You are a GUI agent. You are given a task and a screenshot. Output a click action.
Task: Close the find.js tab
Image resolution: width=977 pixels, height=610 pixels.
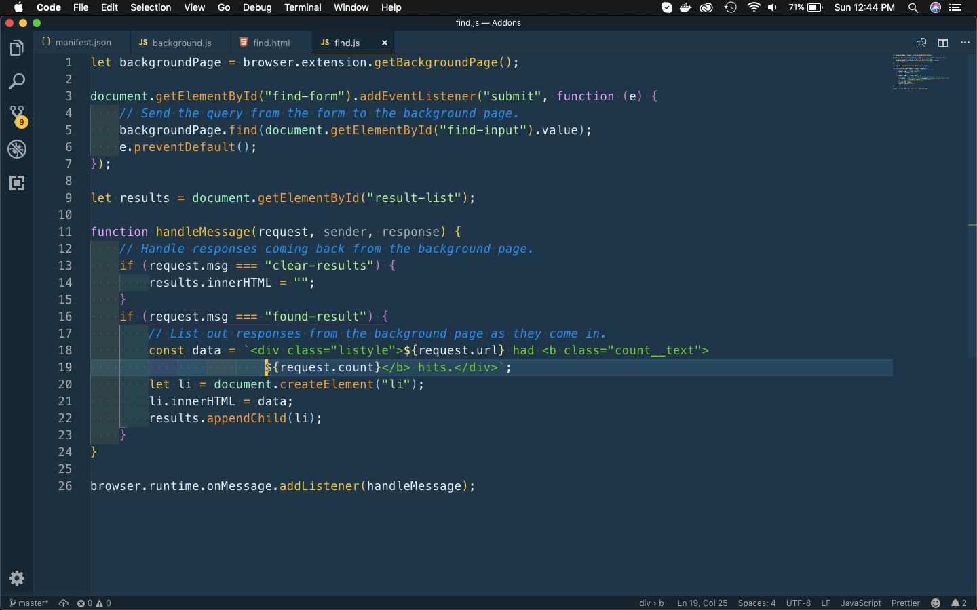coord(385,43)
